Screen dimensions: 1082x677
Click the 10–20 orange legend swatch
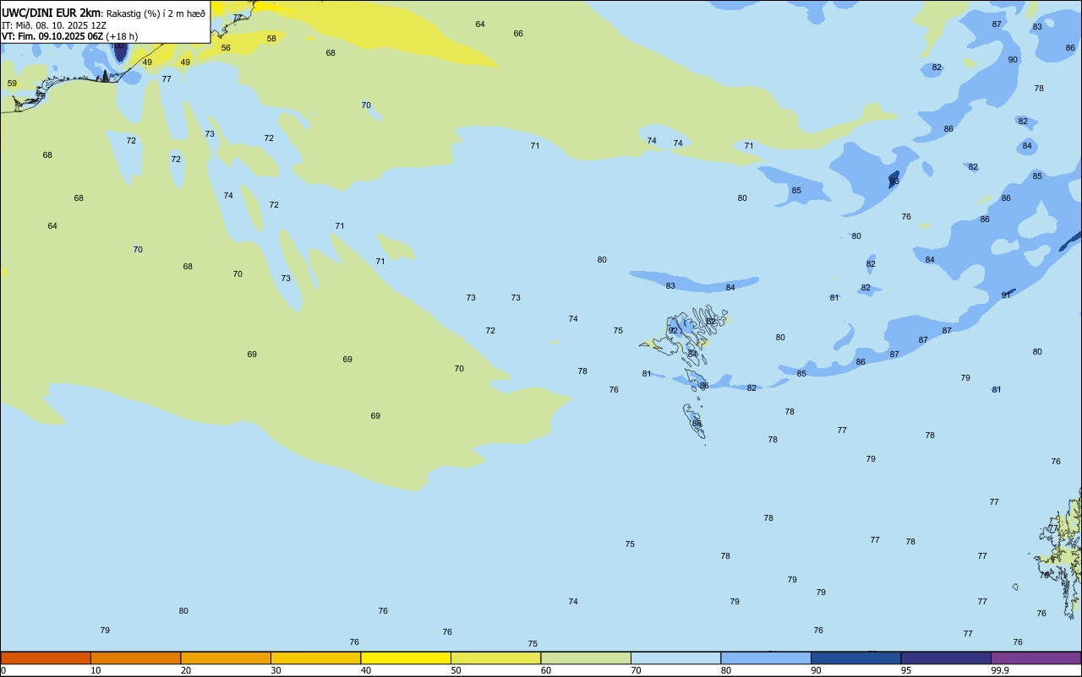tap(135, 658)
